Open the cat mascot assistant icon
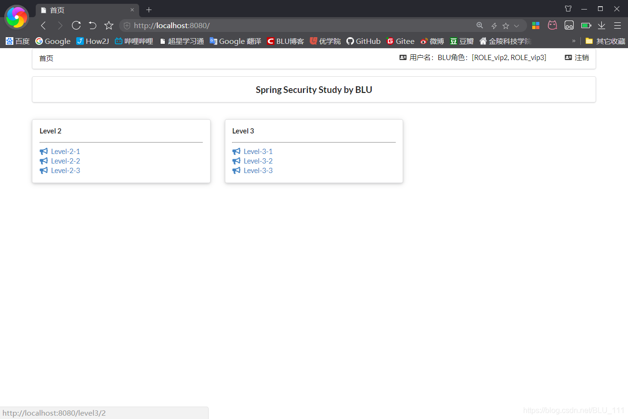The height and width of the screenshot is (419, 628). click(552, 25)
